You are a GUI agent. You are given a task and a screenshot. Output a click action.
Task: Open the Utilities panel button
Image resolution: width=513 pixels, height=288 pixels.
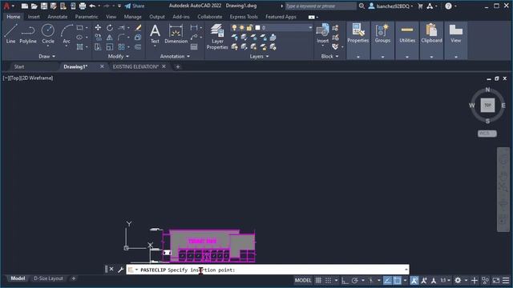click(x=407, y=34)
